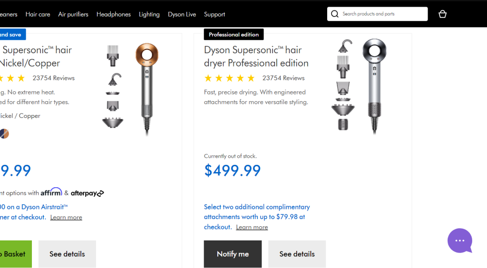Click the Professional edition star rating
This screenshot has width=487, height=268.
pyautogui.click(x=230, y=78)
